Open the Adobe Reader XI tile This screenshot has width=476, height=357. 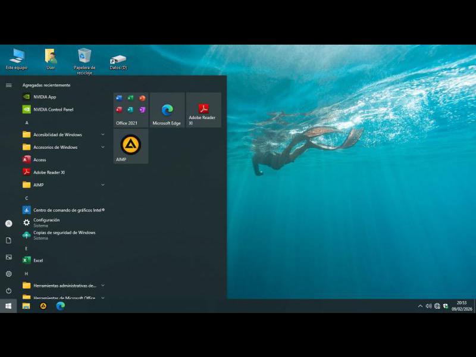(203, 110)
